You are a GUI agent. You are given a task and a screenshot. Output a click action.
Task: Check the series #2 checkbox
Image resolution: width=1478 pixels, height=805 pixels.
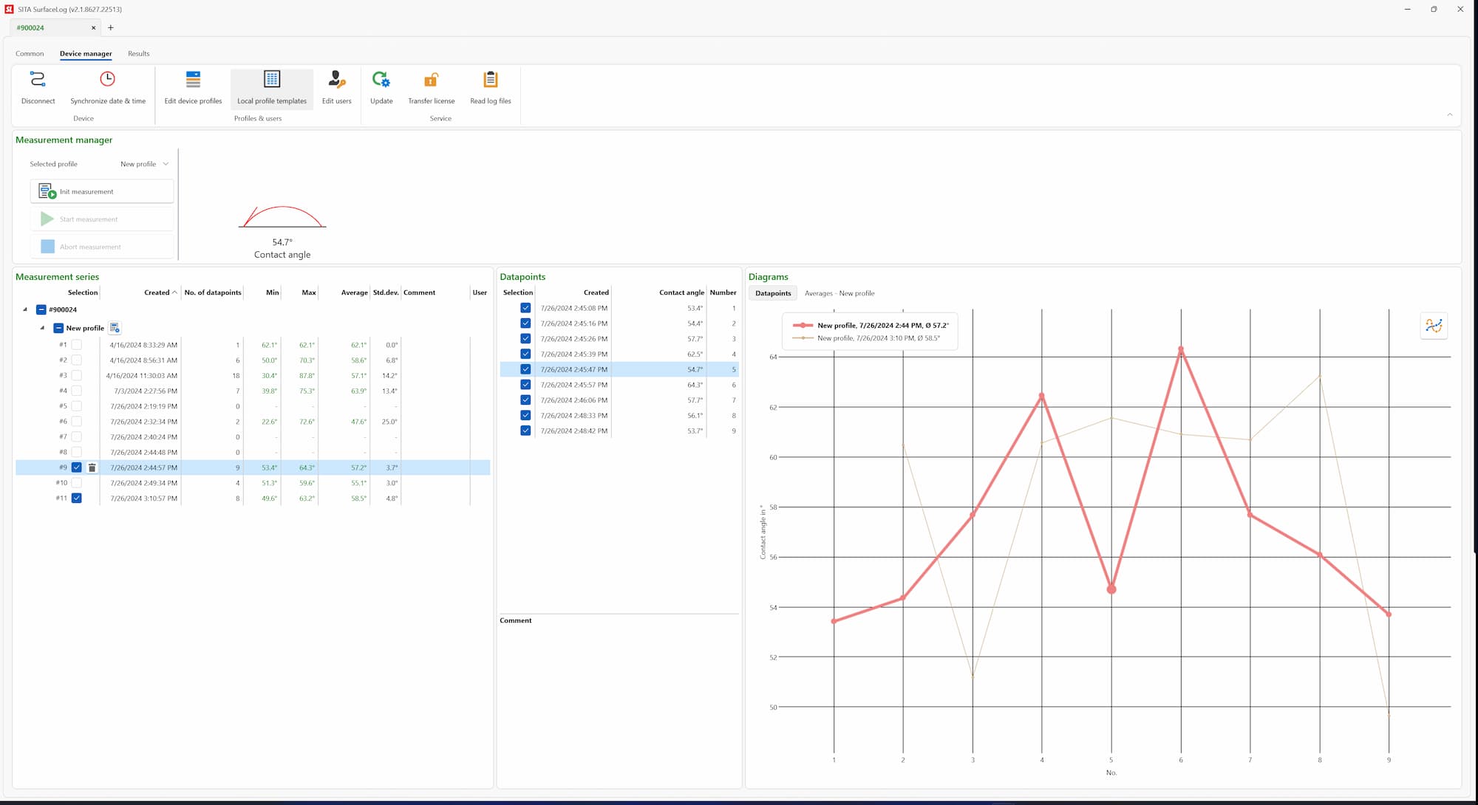click(76, 360)
